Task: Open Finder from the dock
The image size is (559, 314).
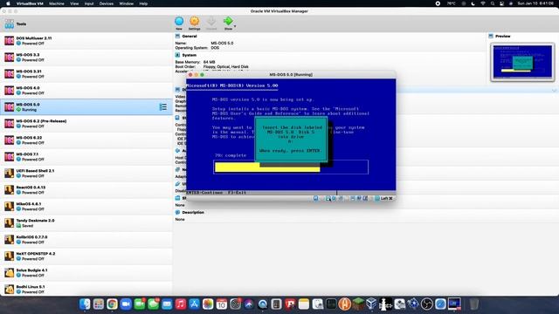Action: [85, 304]
